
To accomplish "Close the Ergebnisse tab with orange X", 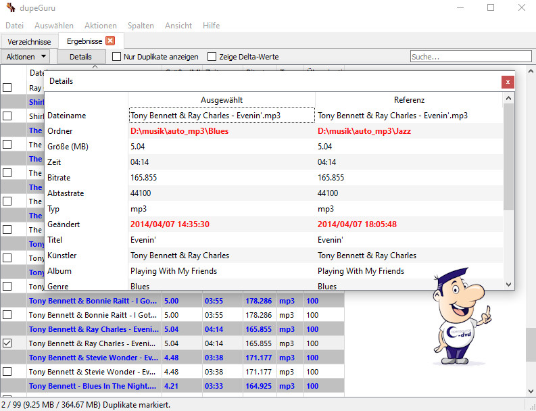I will point(110,41).
